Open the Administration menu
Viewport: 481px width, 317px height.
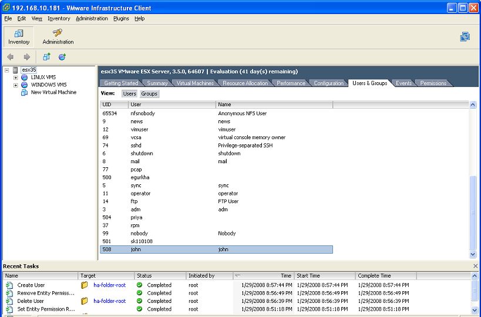[x=92, y=19]
